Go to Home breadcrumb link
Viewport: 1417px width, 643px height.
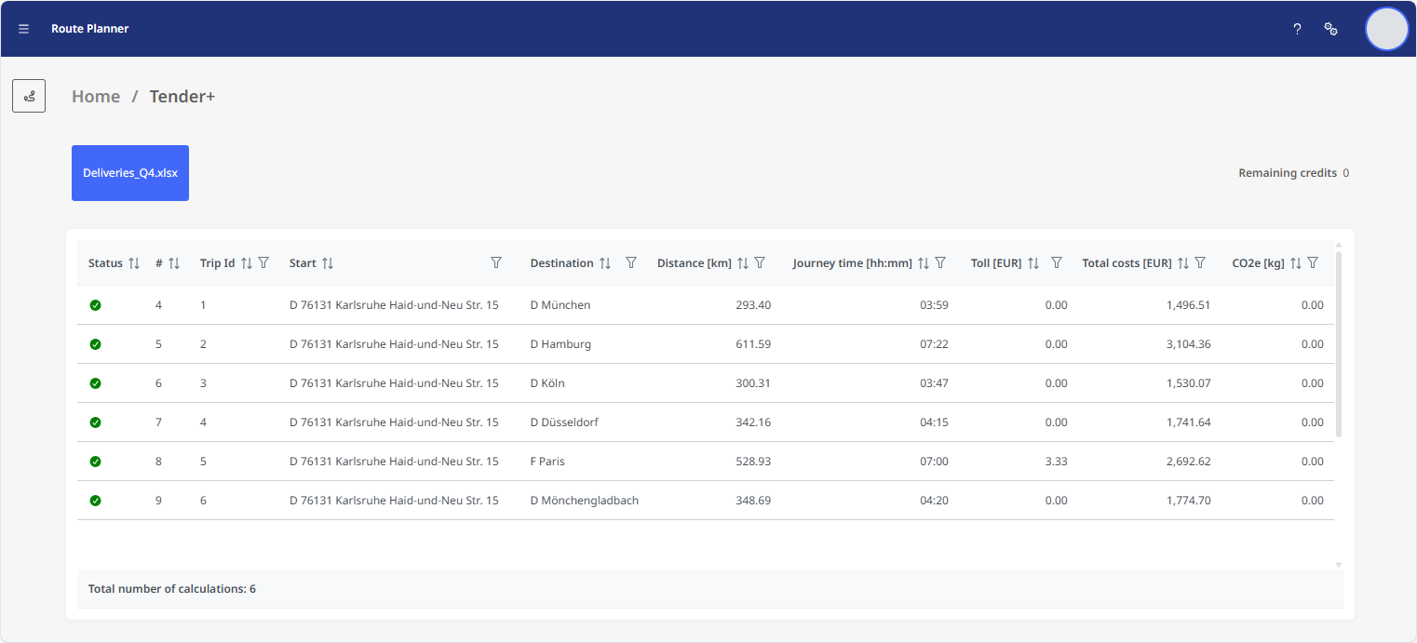96,97
